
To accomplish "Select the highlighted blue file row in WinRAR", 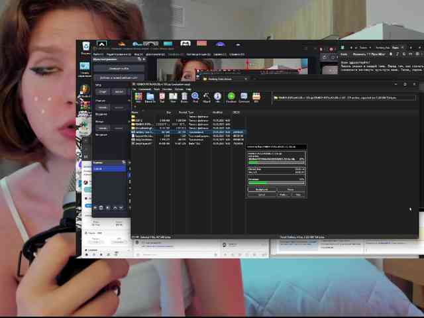I will tap(188, 132).
